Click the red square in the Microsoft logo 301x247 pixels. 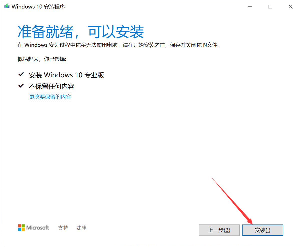tap(20, 226)
